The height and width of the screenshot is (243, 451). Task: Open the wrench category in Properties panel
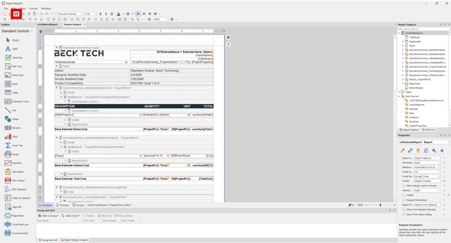click(434, 150)
